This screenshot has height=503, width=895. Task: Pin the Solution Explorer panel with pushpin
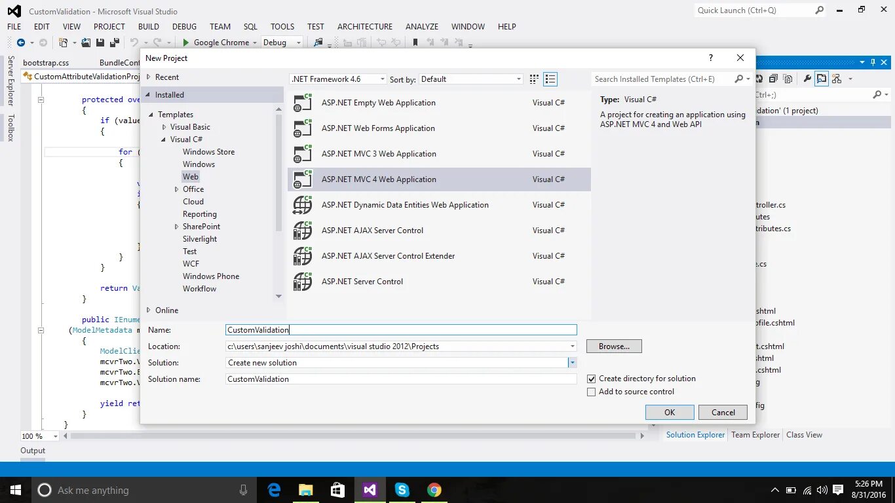click(x=871, y=62)
